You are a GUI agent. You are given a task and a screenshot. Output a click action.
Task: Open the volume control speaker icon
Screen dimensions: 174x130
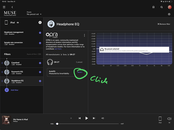pos(169,119)
